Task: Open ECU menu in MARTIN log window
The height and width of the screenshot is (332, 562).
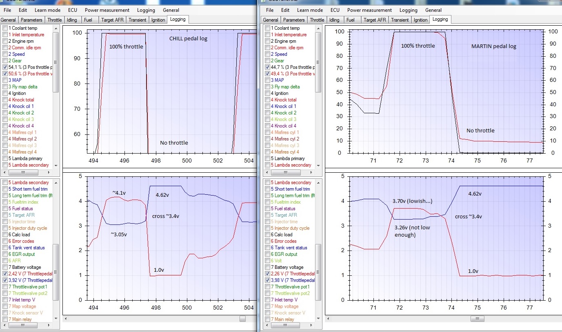Action: click(x=335, y=10)
